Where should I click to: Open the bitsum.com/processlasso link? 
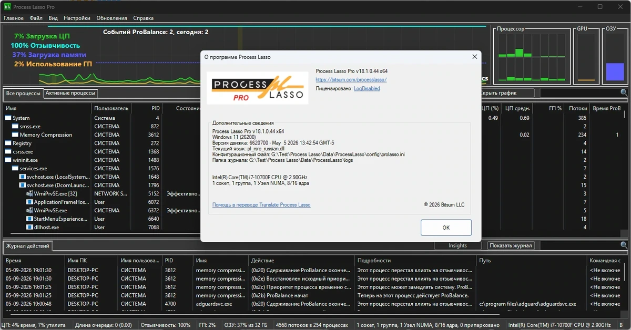[x=351, y=80]
